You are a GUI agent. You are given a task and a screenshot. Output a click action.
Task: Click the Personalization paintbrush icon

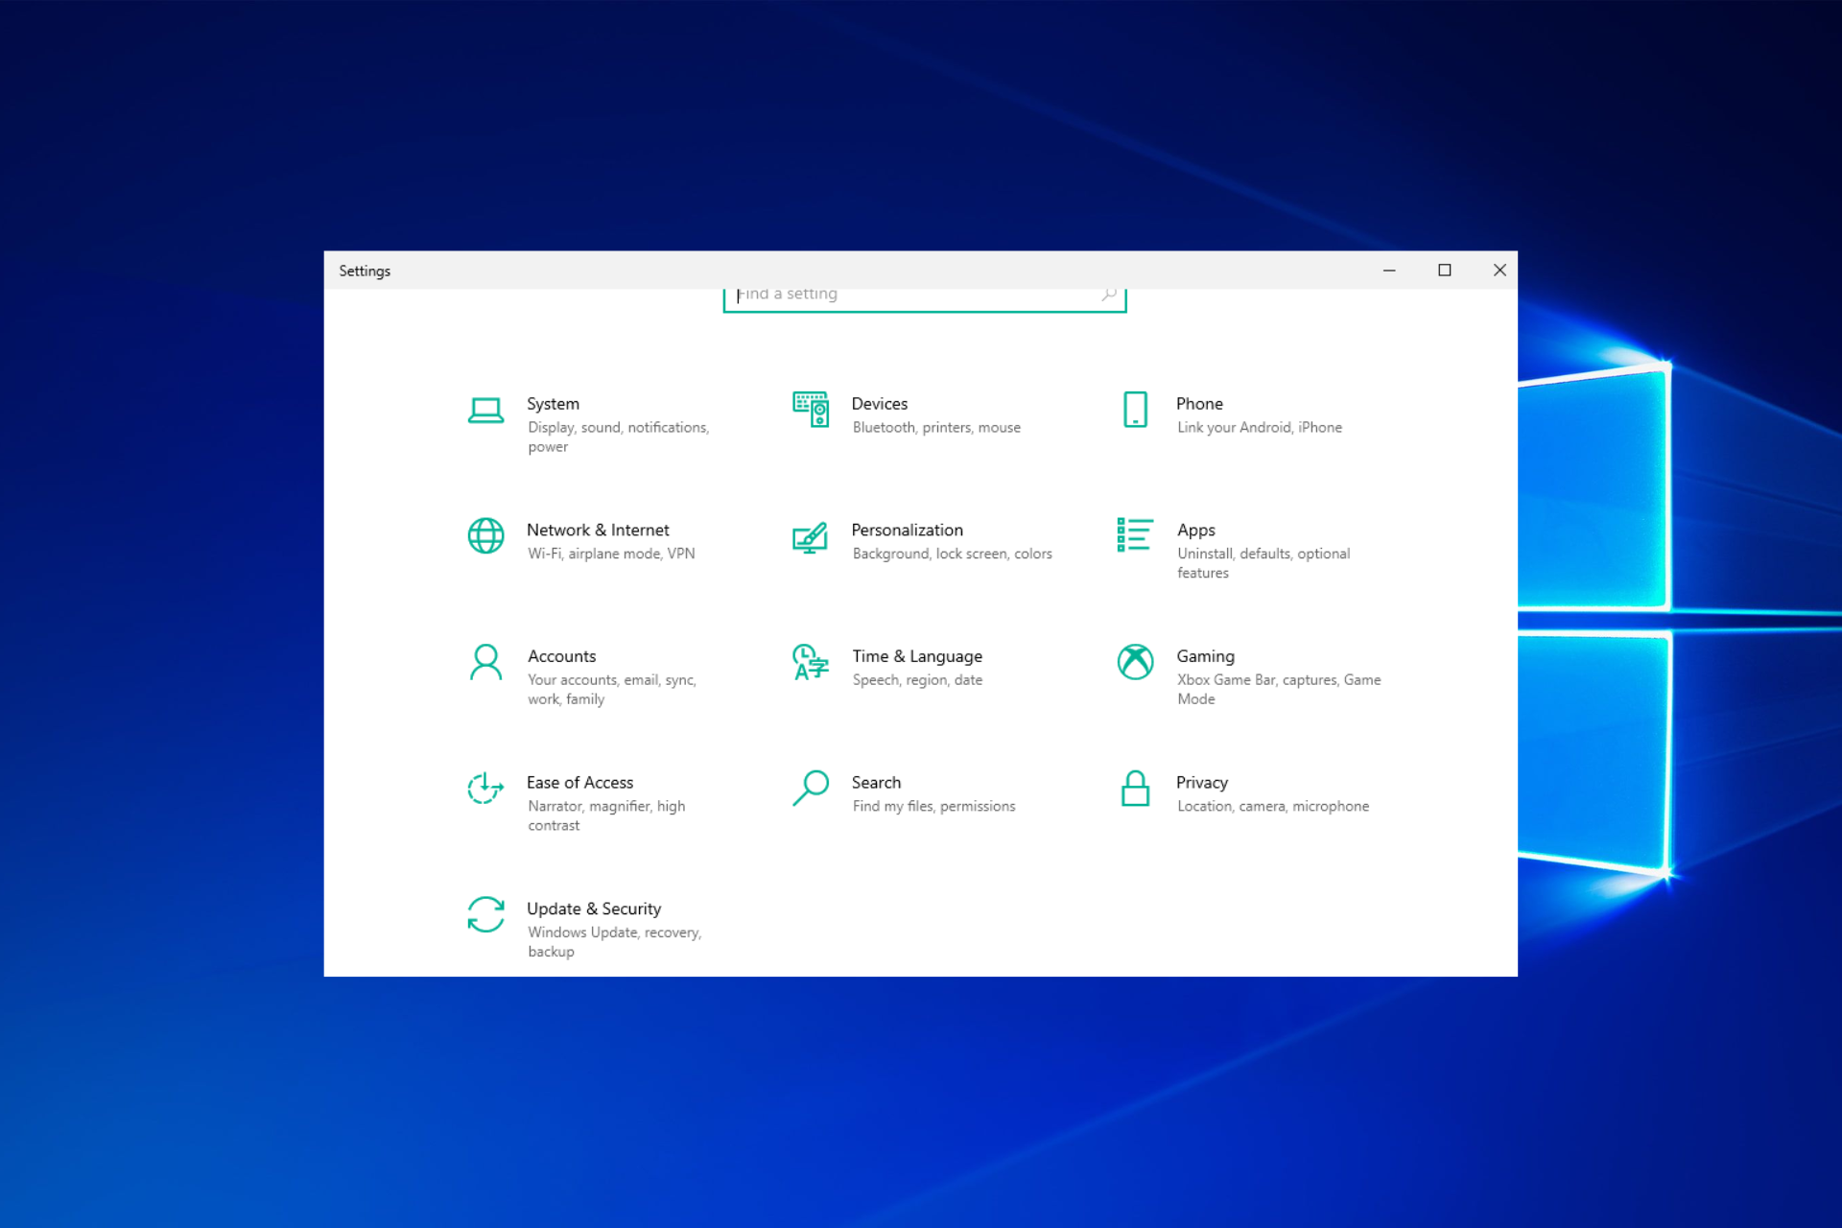click(811, 537)
